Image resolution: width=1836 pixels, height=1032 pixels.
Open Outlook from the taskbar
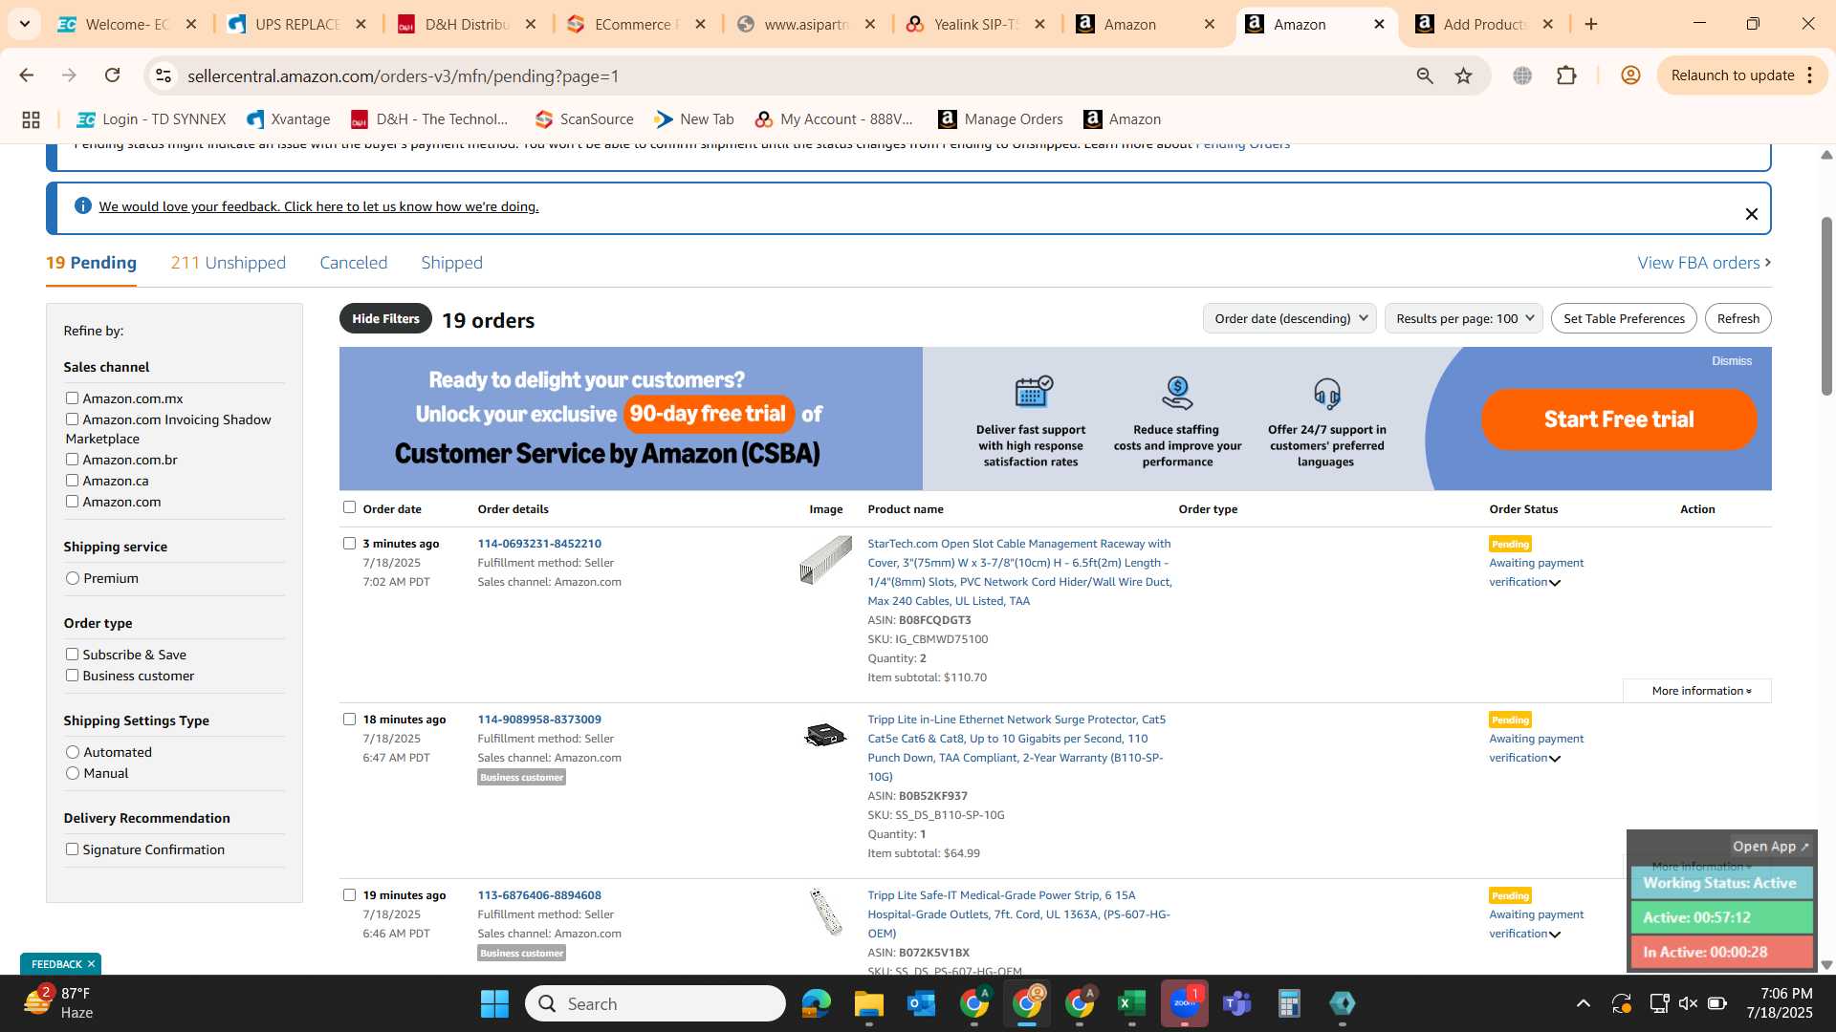(921, 1003)
